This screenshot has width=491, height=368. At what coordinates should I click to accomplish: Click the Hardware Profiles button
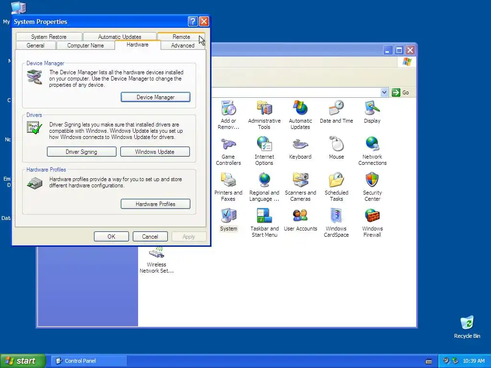point(156,204)
